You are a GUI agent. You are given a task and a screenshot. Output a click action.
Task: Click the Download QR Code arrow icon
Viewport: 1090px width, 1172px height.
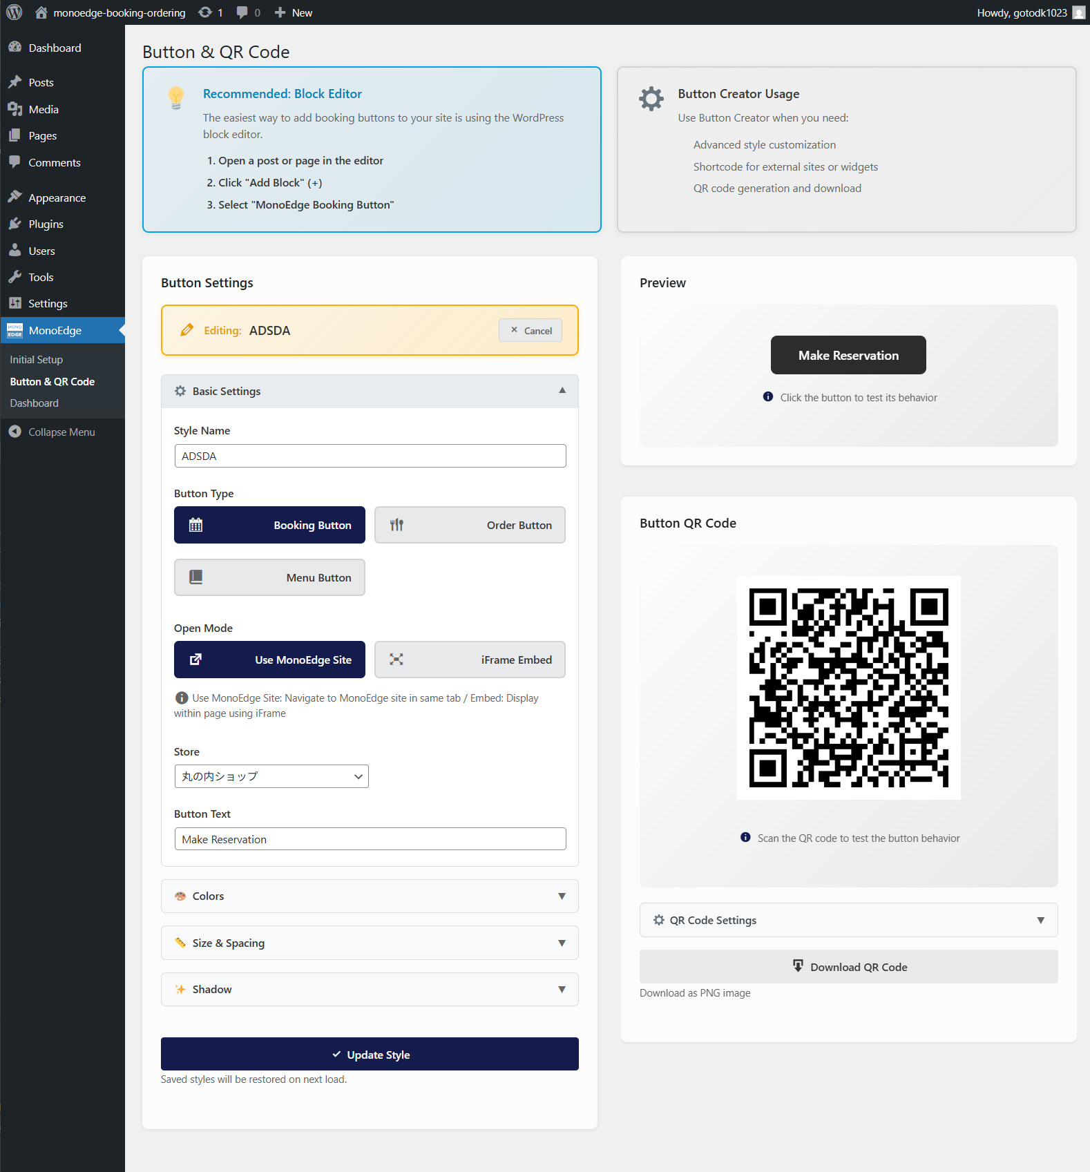tap(798, 966)
